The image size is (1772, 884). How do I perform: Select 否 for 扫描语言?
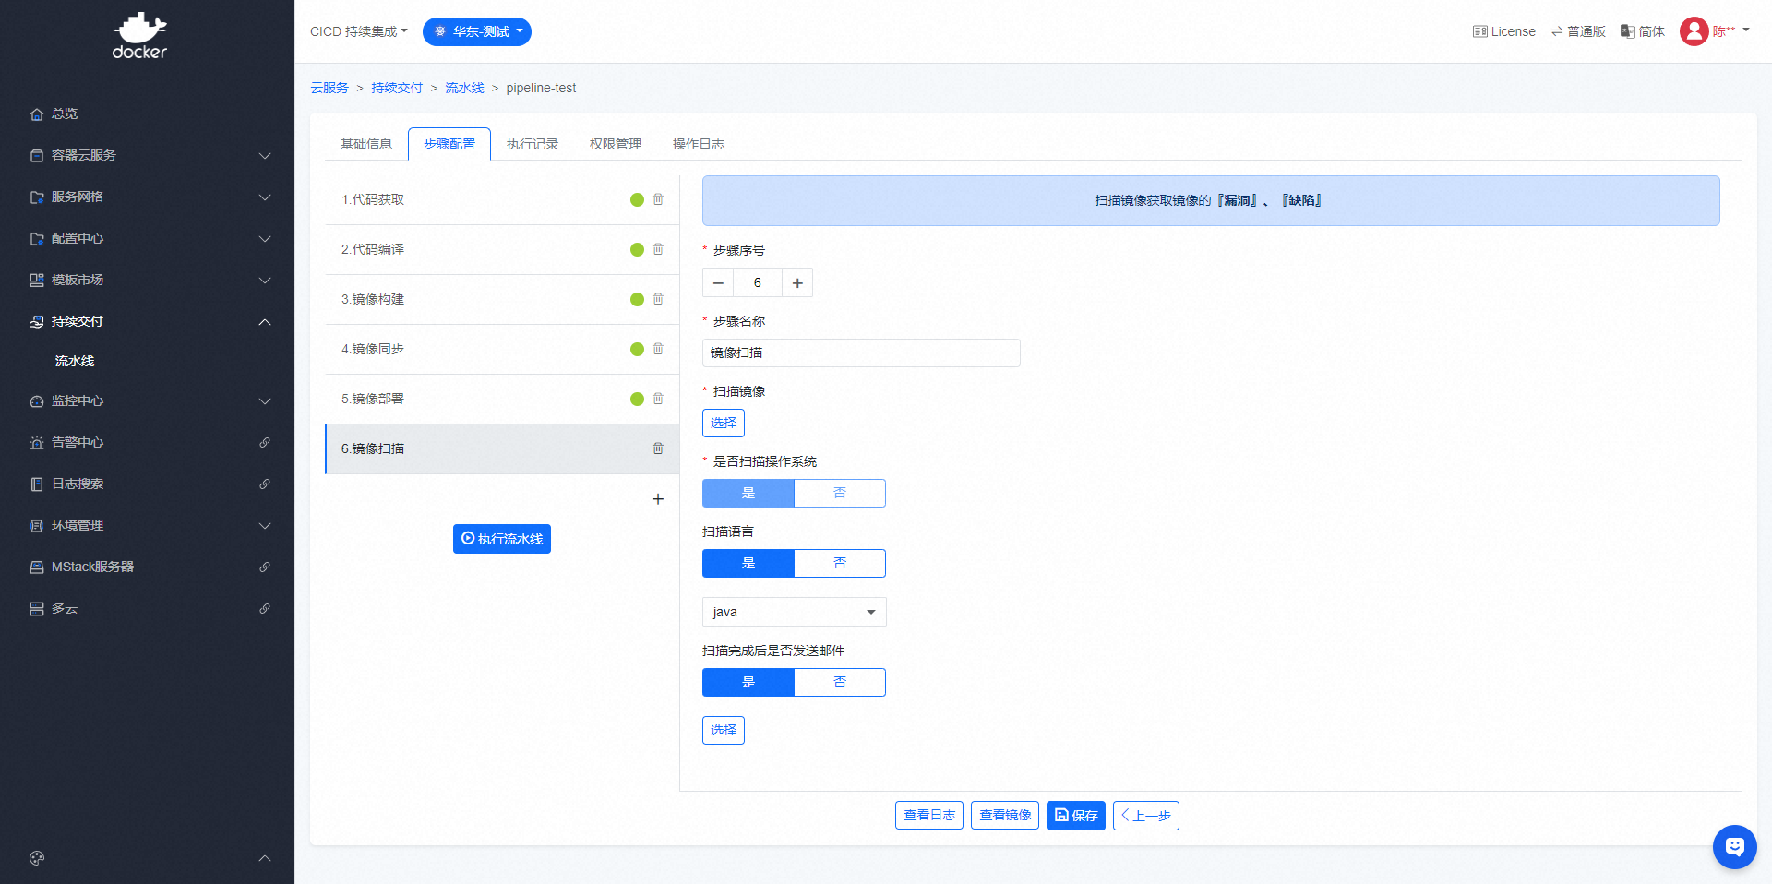(839, 564)
